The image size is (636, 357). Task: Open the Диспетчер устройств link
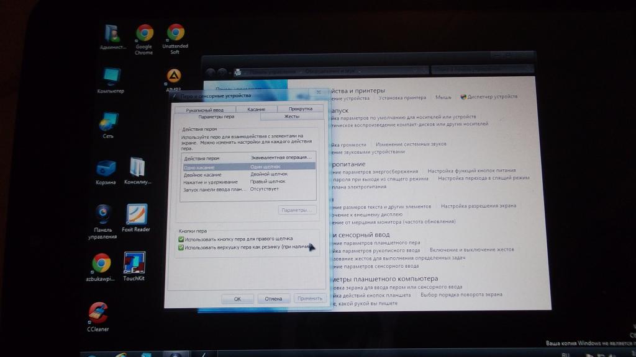(x=493, y=97)
